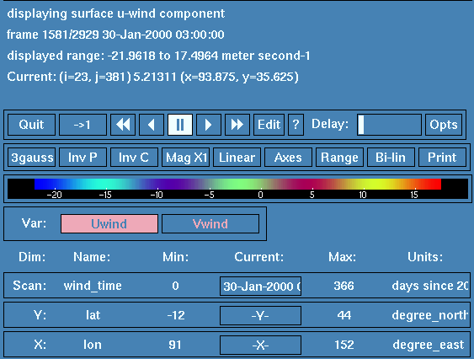The image size is (474, 359).
Task: Step forward one frame with right arrow
Action: coord(209,125)
